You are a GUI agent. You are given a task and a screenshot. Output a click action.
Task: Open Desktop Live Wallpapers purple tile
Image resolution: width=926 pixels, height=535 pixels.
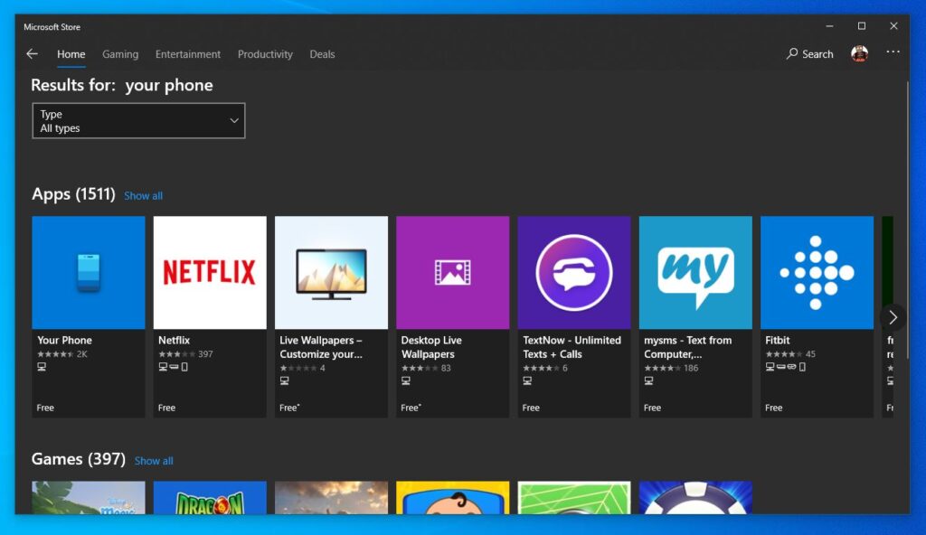point(453,272)
